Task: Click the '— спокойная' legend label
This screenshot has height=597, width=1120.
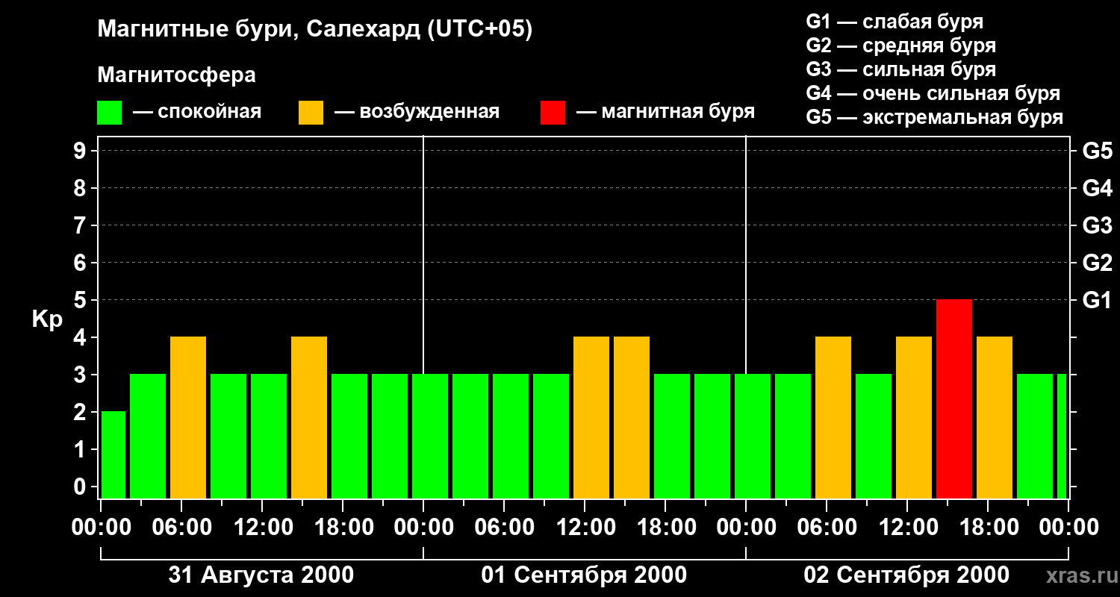Action: pos(197,113)
